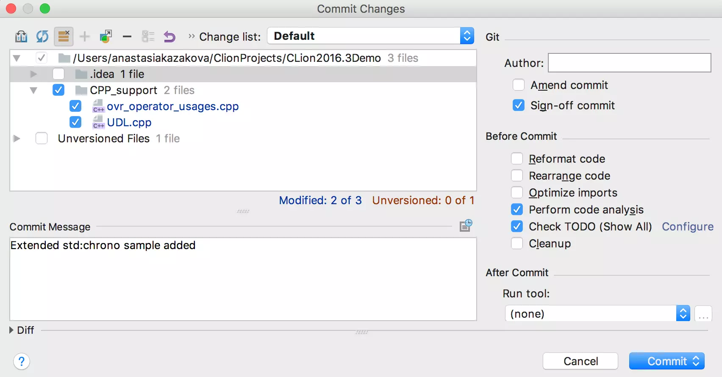Click the Refresh changes icon
Screen dimensions: 722x377
coord(42,36)
